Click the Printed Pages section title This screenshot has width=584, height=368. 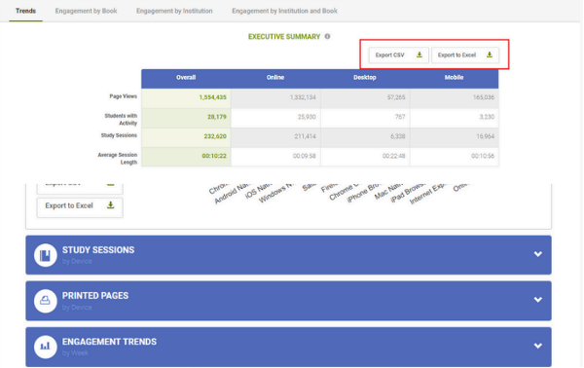point(95,296)
